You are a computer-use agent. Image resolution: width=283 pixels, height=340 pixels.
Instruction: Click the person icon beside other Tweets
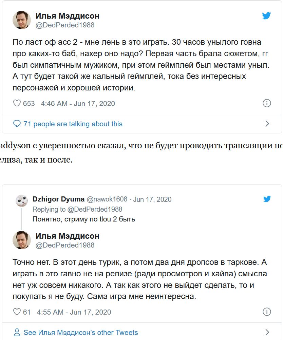pyautogui.click(x=17, y=332)
